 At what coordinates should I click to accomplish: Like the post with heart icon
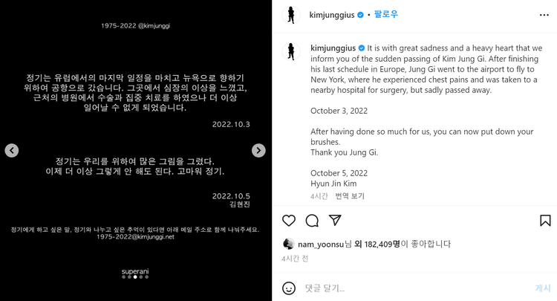(289, 221)
